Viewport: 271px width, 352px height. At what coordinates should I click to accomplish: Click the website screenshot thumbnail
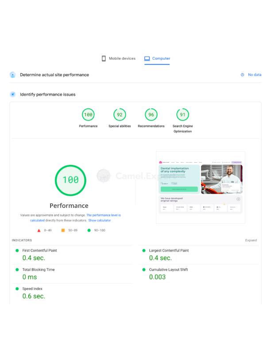(201, 187)
